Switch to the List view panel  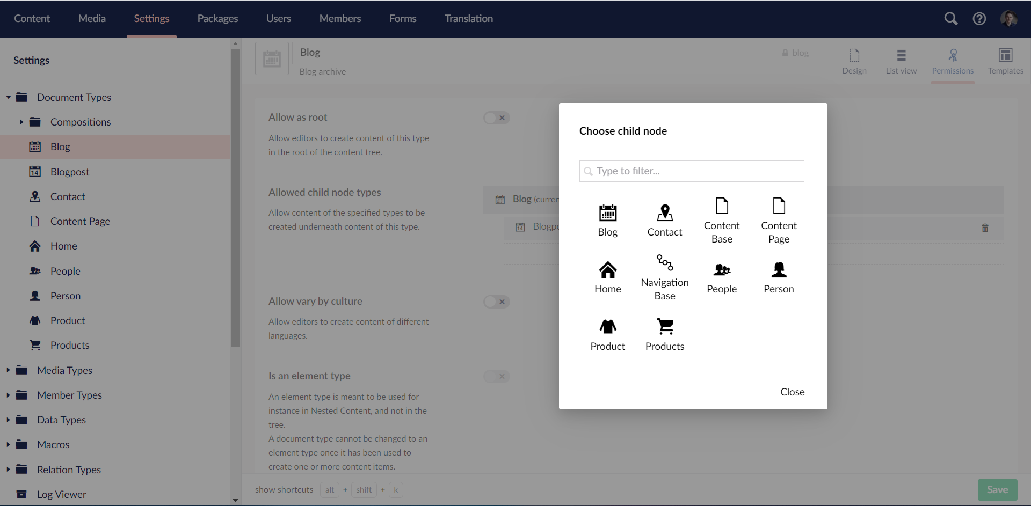tap(901, 61)
